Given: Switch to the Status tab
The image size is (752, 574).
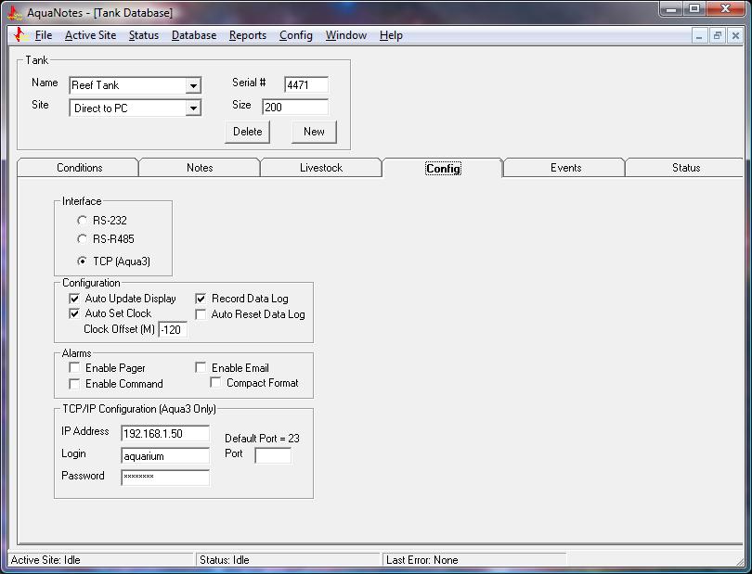Looking at the screenshot, I should (686, 168).
